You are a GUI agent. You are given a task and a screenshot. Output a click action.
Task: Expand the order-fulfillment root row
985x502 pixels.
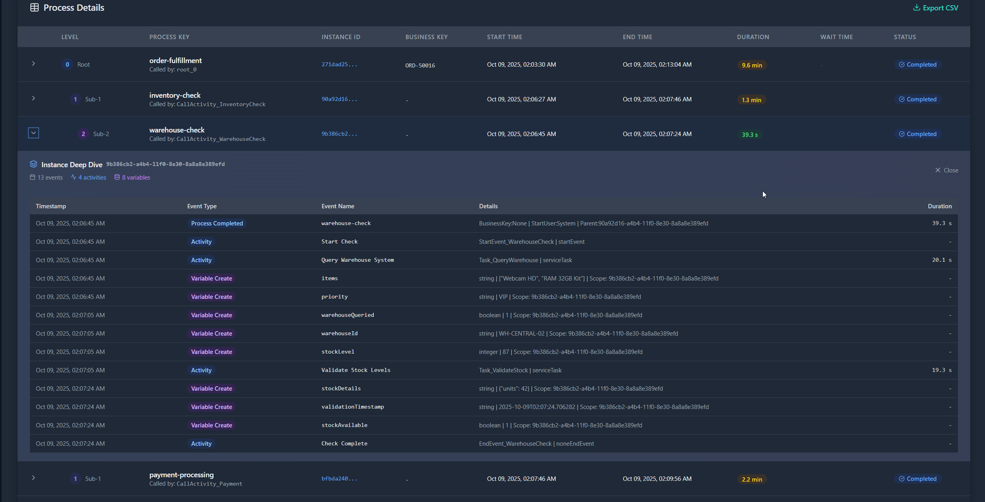34,64
